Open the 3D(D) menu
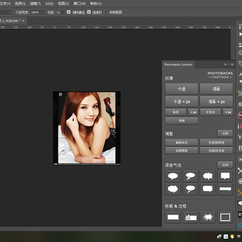This screenshot has width=242, height=242. tap(49, 3)
